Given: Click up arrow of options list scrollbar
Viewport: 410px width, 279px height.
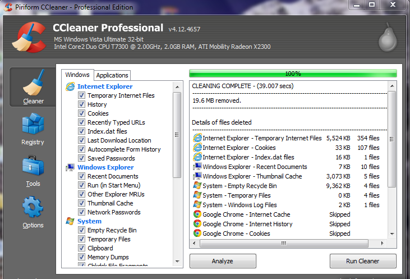Looking at the screenshot, I should (x=177, y=87).
